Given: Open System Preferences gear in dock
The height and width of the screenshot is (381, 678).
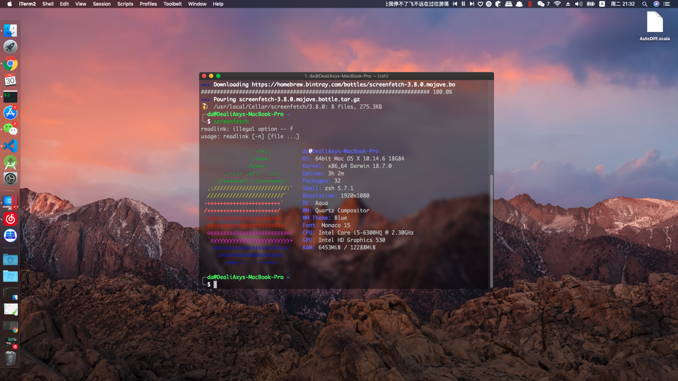Looking at the screenshot, I should [10, 179].
